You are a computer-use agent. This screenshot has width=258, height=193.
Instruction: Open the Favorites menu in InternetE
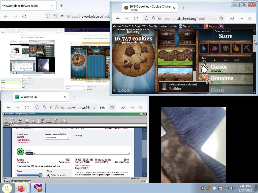click(x=17, y=117)
